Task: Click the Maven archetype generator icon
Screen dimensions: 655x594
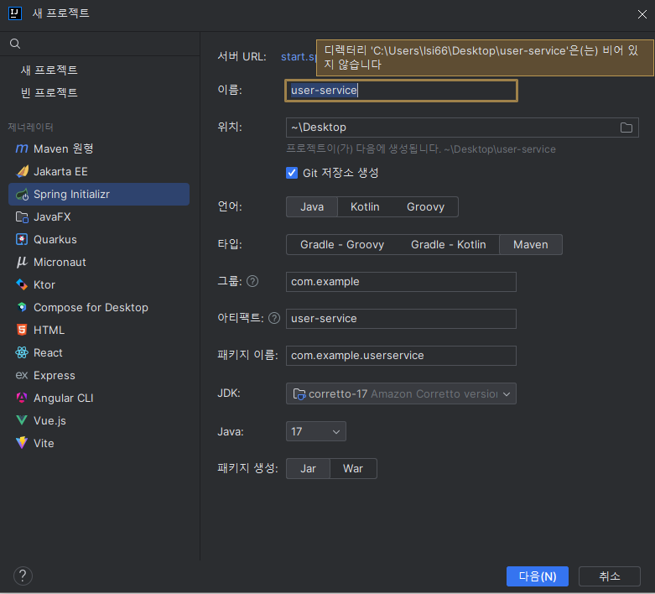Action: click(x=22, y=148)
